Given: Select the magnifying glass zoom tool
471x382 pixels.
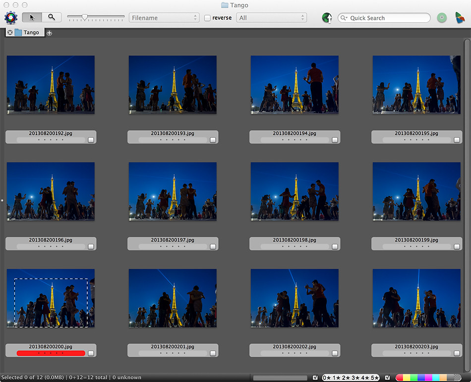Looking at the screenshot, I should coord(52,17).
